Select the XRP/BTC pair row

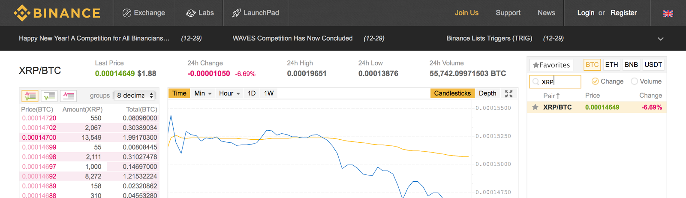(x=596, y=107)
